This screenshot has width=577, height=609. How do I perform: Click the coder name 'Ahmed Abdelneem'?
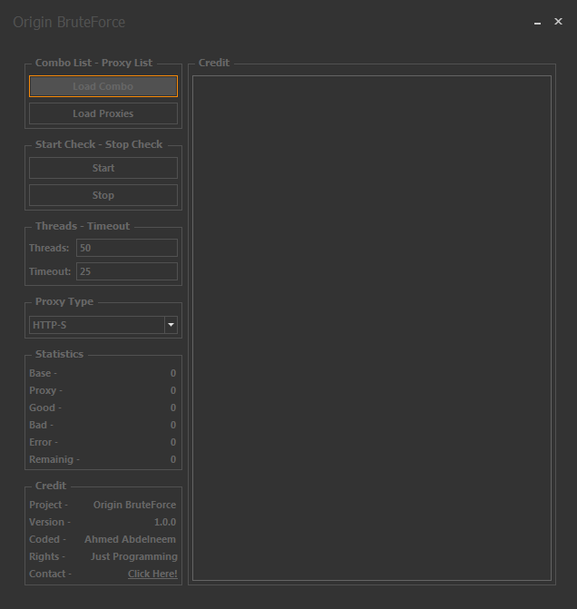click(x=130, y=539)
